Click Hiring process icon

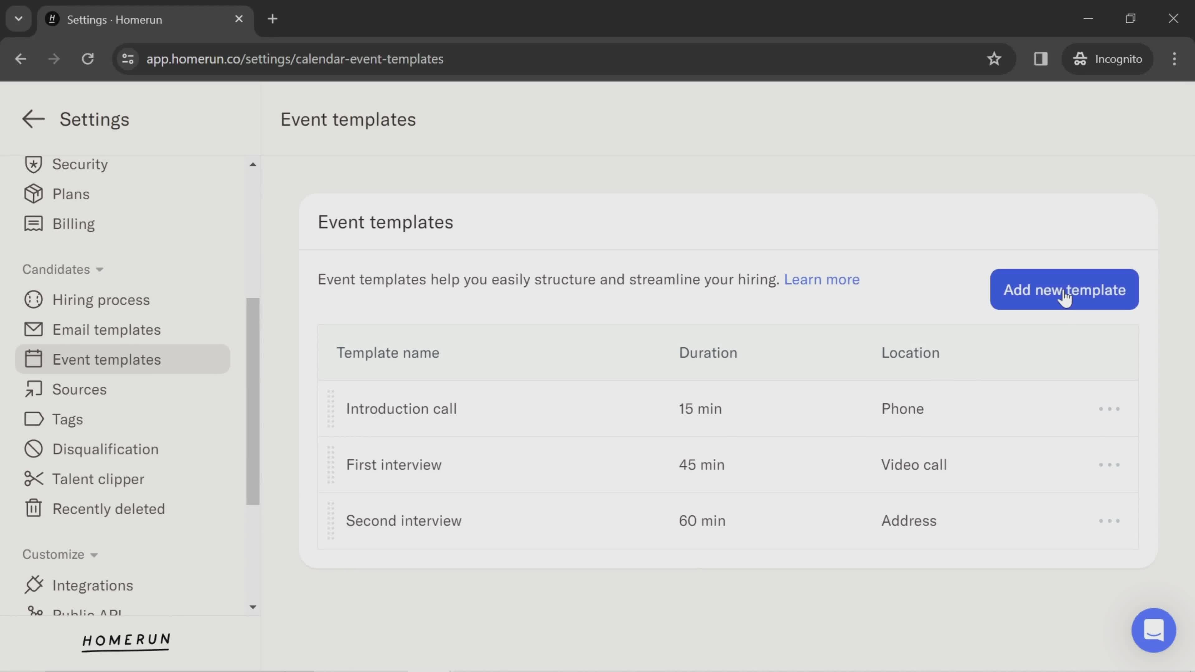(33, 300)
